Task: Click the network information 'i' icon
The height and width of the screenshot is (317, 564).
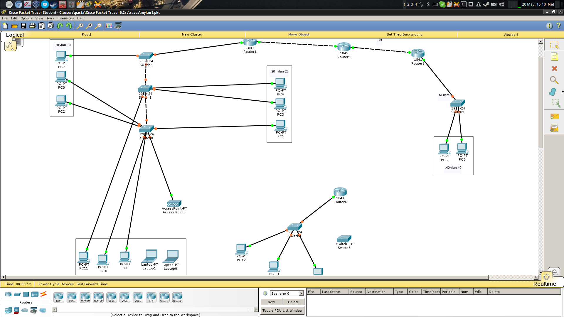Action: point(549,26)
